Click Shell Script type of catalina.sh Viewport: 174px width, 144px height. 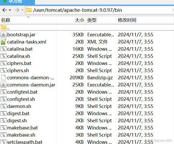pos(100,56)
